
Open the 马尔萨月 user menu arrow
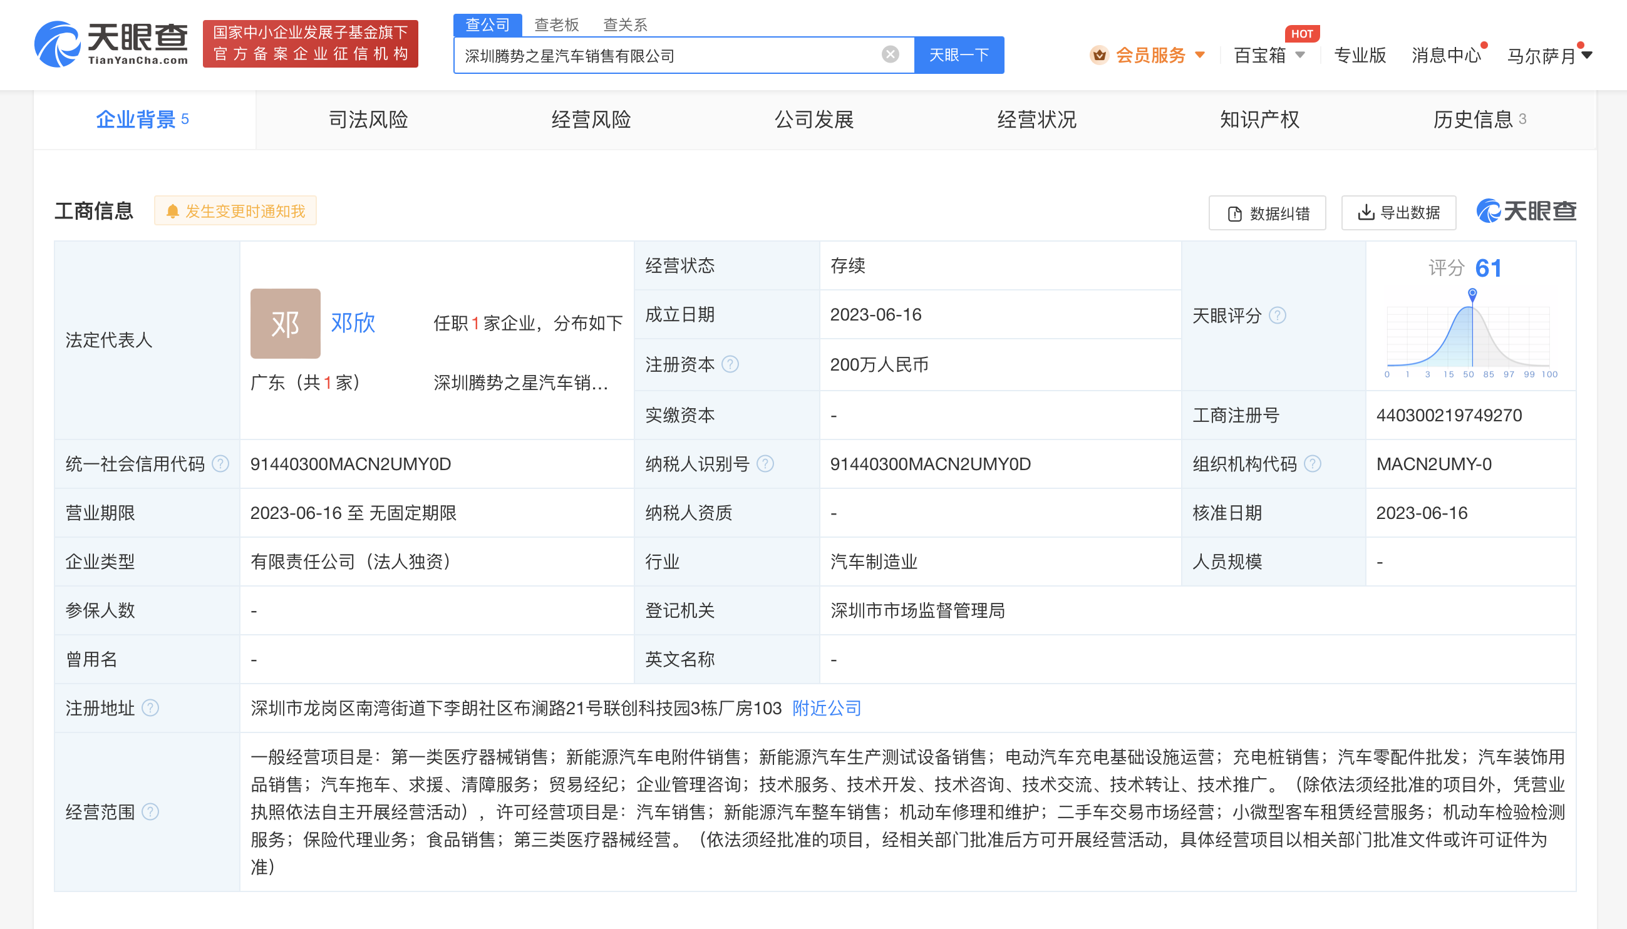pos(1586,56)
